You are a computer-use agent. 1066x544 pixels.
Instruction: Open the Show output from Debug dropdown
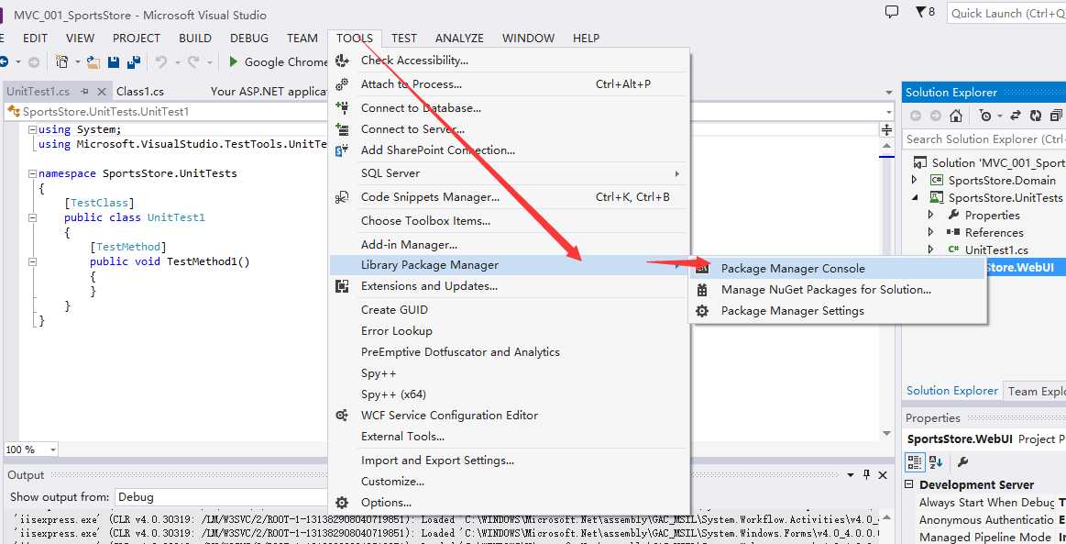221,497
